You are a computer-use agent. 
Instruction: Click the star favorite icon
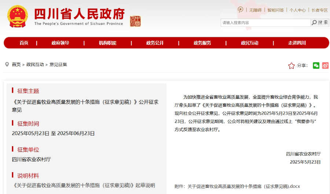pyautogui.click(x=291, y=66)
